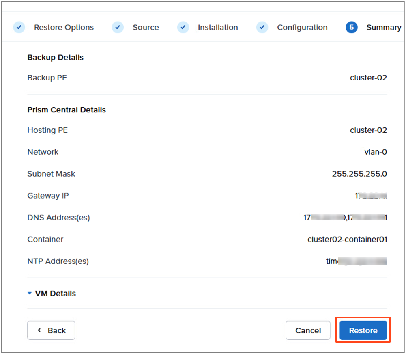Click the Backup Details heading
The image size is (406, 354).
(56, 58)
